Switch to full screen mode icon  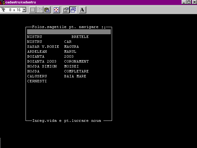pyautogui.click(x=56, y=10)
